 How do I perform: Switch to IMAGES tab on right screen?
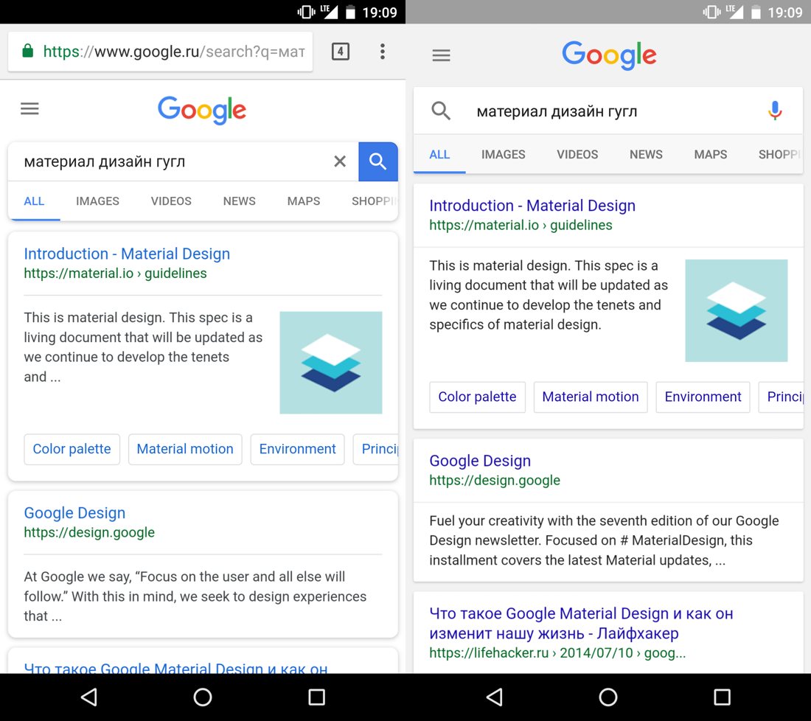(x=504, y=155)
